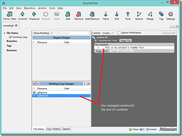This screenshot has height=136, width=182.
Task: Create a branch with Branch icon
Action: pyautogui.click(x=139, y=14)
